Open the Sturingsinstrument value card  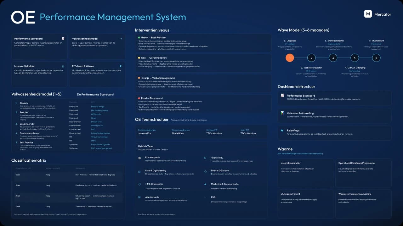(x=306, y=204)
